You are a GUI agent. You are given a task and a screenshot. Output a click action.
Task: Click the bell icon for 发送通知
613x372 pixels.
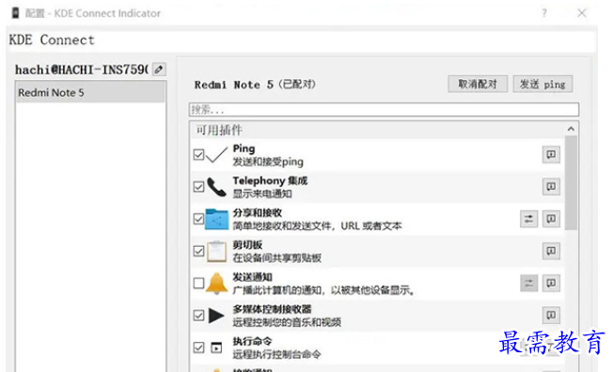(216, 283)
